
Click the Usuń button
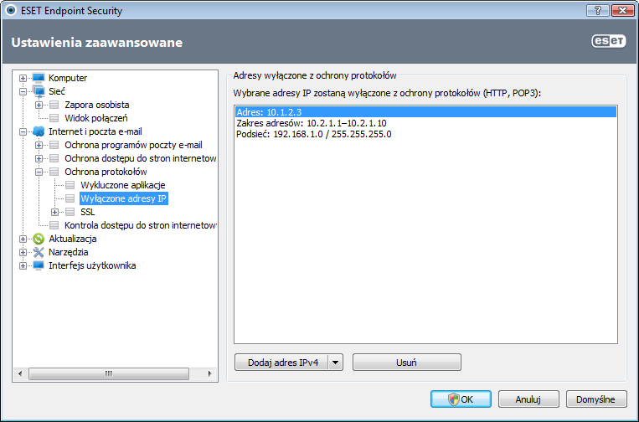point(407,363)
